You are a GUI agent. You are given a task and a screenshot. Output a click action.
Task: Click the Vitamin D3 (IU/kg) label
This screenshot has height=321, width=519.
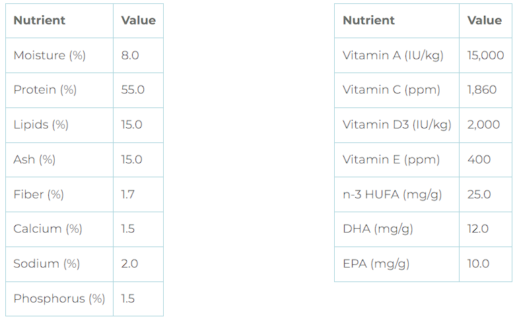[x=397, y=125]
